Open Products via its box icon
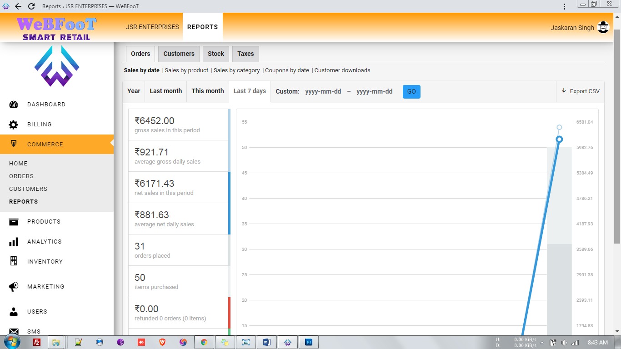The width and height of the screenshot is (621, 349). pyautogui.click(x=14, y=222)
